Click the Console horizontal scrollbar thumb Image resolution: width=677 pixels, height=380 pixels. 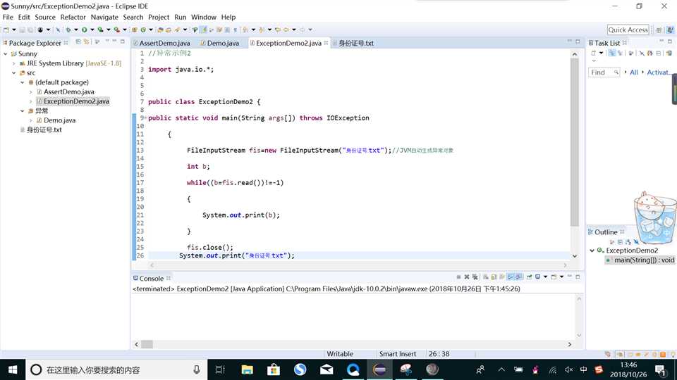[147, 344]
